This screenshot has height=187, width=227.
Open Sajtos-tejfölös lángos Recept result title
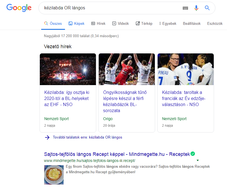(117, 154)
